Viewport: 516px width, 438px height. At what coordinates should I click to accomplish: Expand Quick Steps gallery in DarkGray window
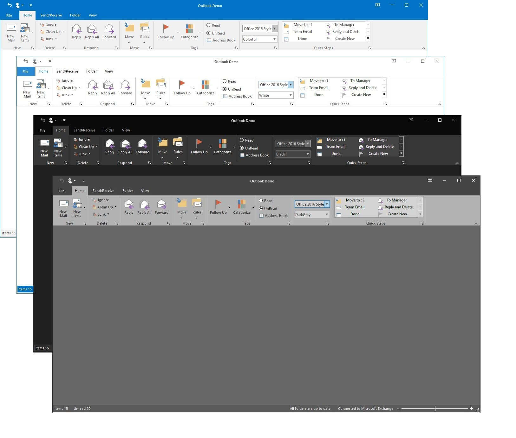tap(420, 214)
